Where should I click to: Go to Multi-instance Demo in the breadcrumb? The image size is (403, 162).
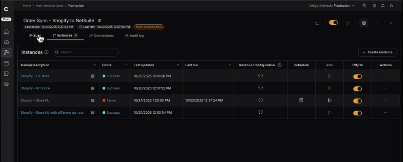click(x=50, y=5)
